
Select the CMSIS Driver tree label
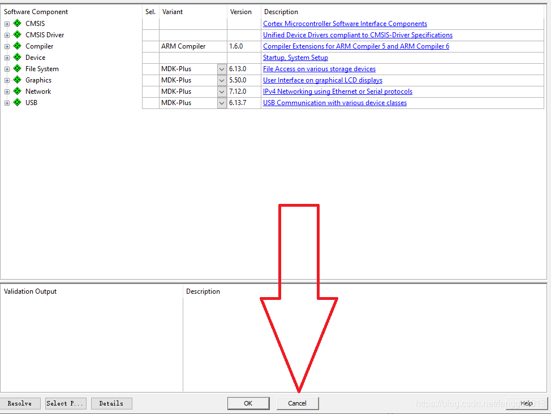45,34
